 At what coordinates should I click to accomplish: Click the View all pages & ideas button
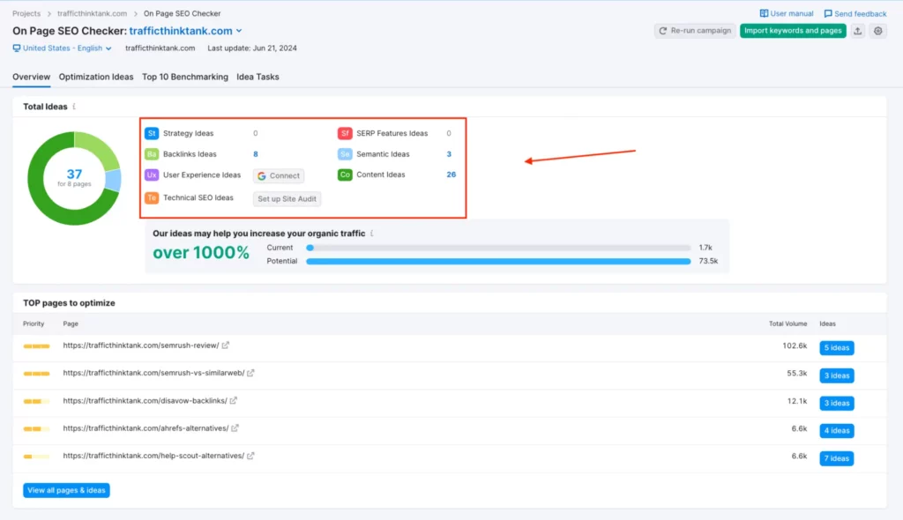coord(65,490)
